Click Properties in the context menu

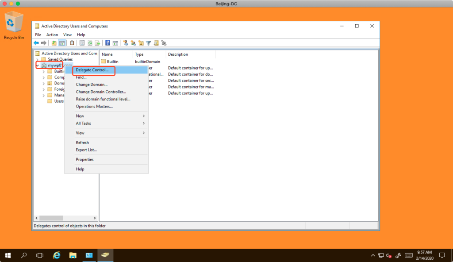point(84,159)
